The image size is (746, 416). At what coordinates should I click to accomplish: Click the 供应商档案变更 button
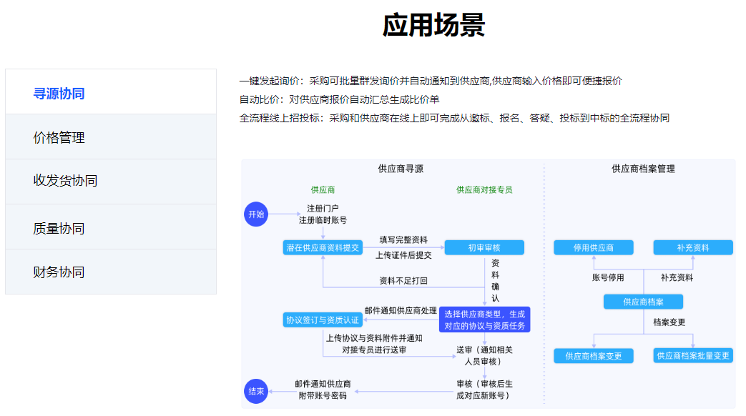(594, 355)
